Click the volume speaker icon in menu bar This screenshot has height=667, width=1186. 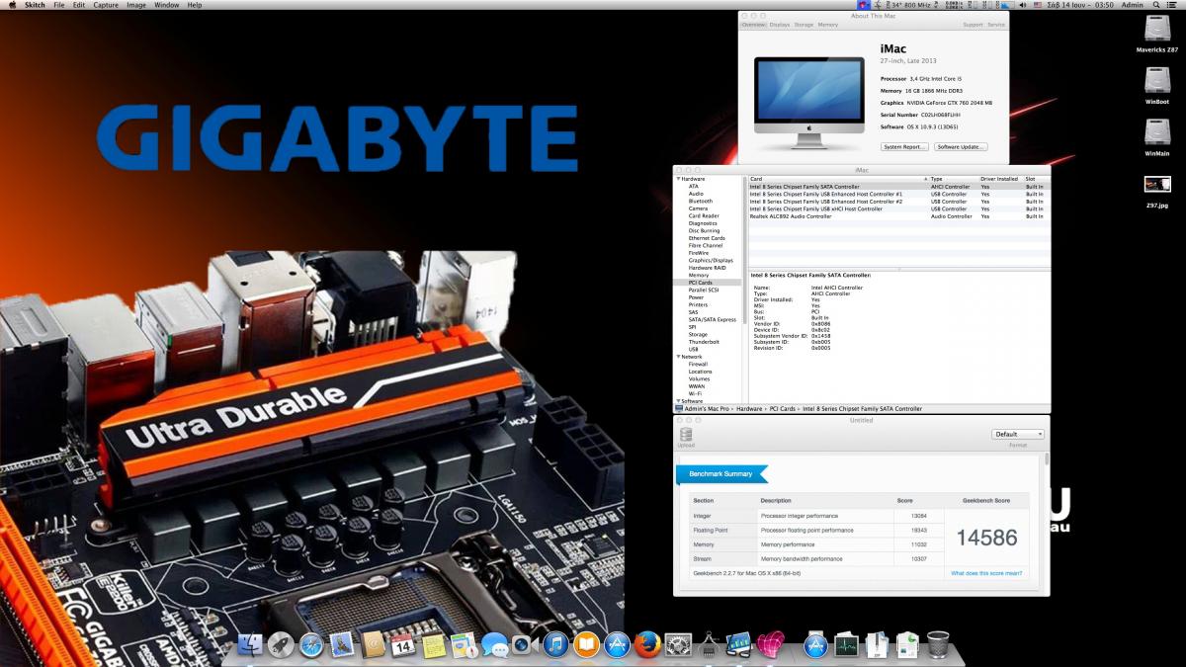(x=1022, y=5)
